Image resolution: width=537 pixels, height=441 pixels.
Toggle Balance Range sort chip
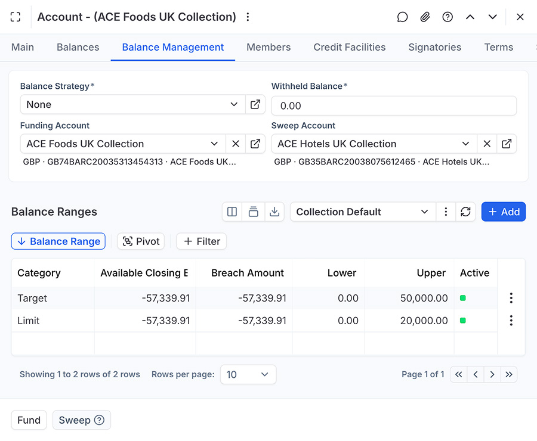[58, 241]
